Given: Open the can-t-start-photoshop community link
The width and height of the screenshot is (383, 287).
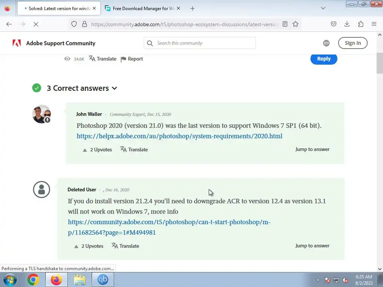Looking at the screenshot, I should [169, 227].
